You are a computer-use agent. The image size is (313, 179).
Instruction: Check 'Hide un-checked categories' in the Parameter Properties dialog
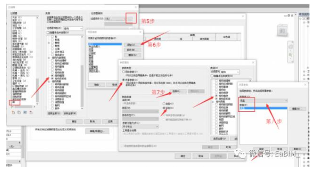[212, 76]
